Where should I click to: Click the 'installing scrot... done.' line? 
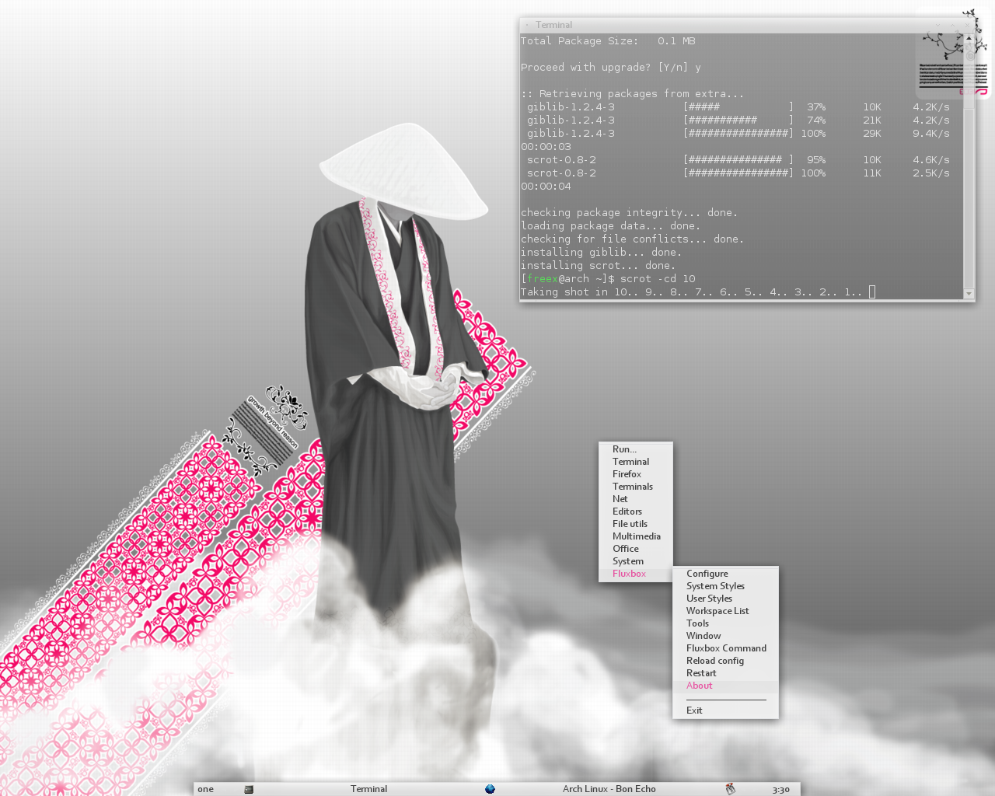point(599,266)
